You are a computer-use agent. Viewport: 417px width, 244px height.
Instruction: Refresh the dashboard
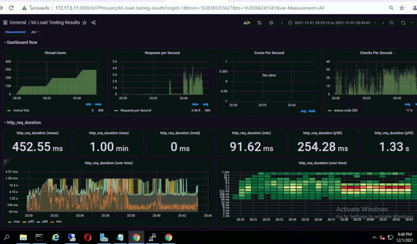403,23
